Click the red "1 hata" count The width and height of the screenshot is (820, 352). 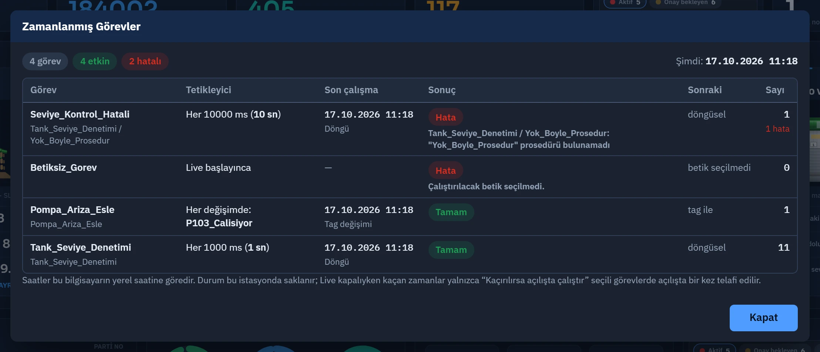pyautogui.click(x=777, y=129)
